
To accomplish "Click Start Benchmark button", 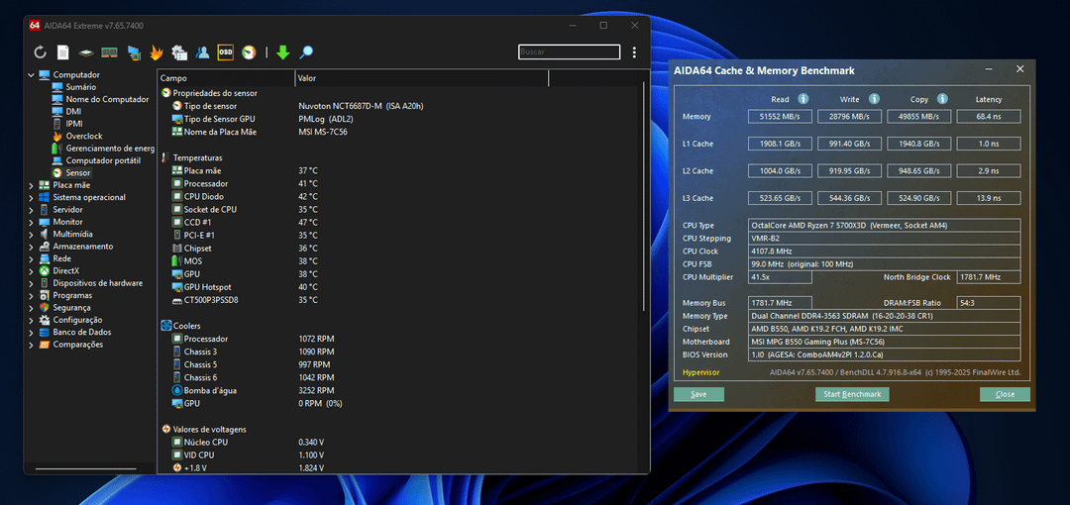I will pyautogui.click(x=852, y=394).
